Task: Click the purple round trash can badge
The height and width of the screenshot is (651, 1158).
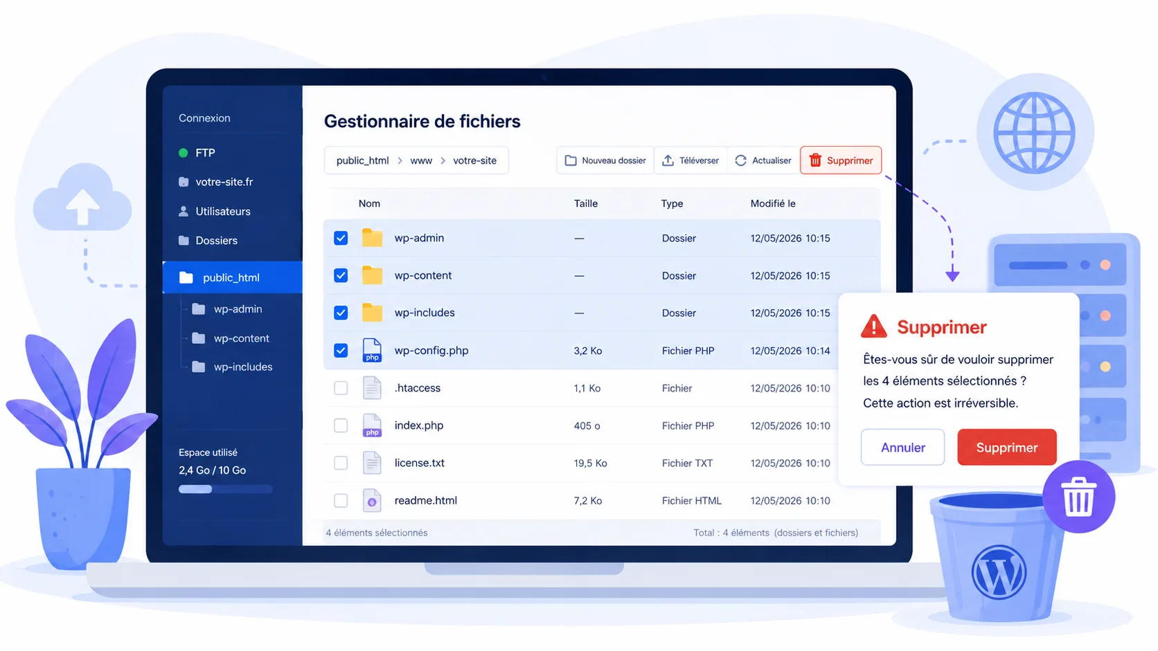Action: click(x=1078, y=497)
